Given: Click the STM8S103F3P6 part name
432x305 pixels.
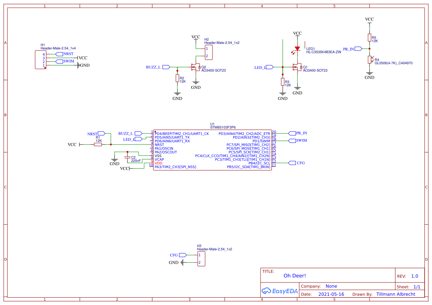Looking at the screenshot, I should coord(223,127).
